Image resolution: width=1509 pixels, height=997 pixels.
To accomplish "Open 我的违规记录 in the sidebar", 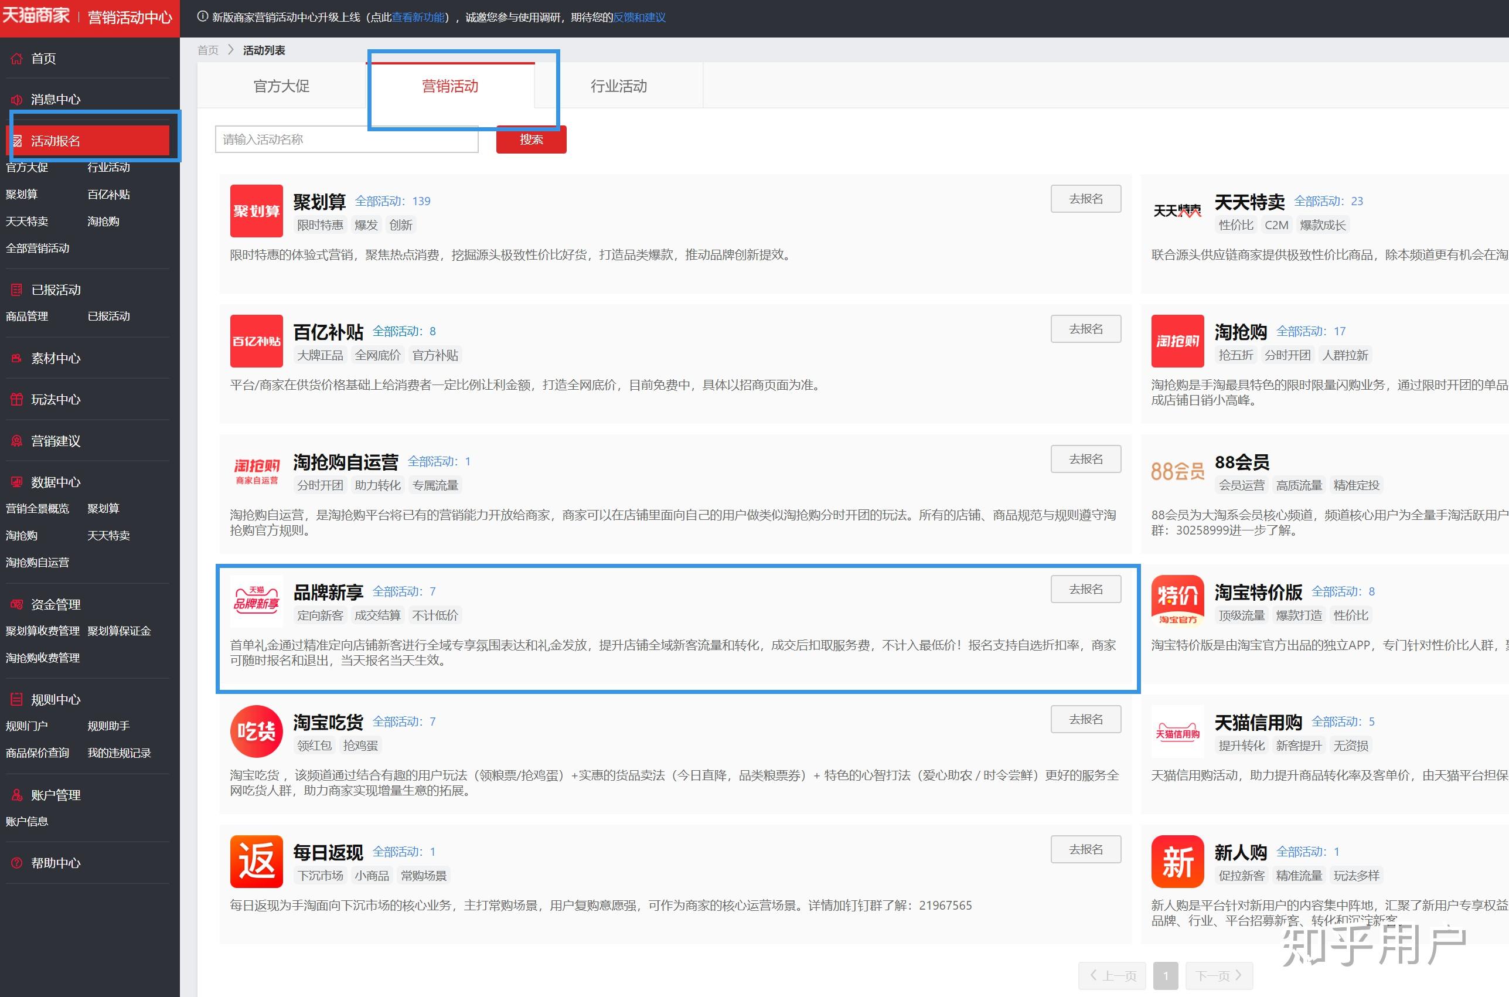I will pyautogui.click(x=119, y=754).
